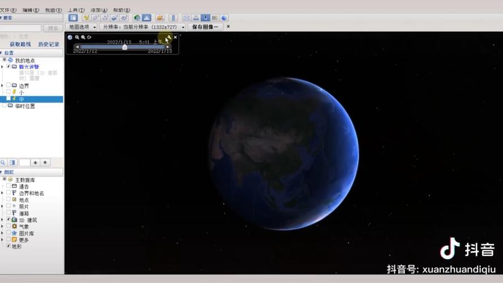Step time slider back to start

77,47
